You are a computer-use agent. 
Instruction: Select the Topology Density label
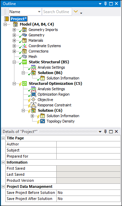tap(61, 121)
